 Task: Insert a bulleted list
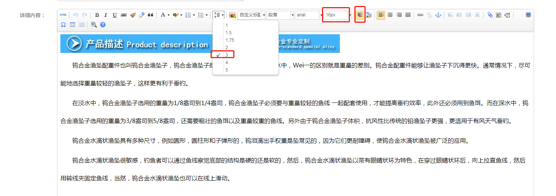click(x=201, y=15)
